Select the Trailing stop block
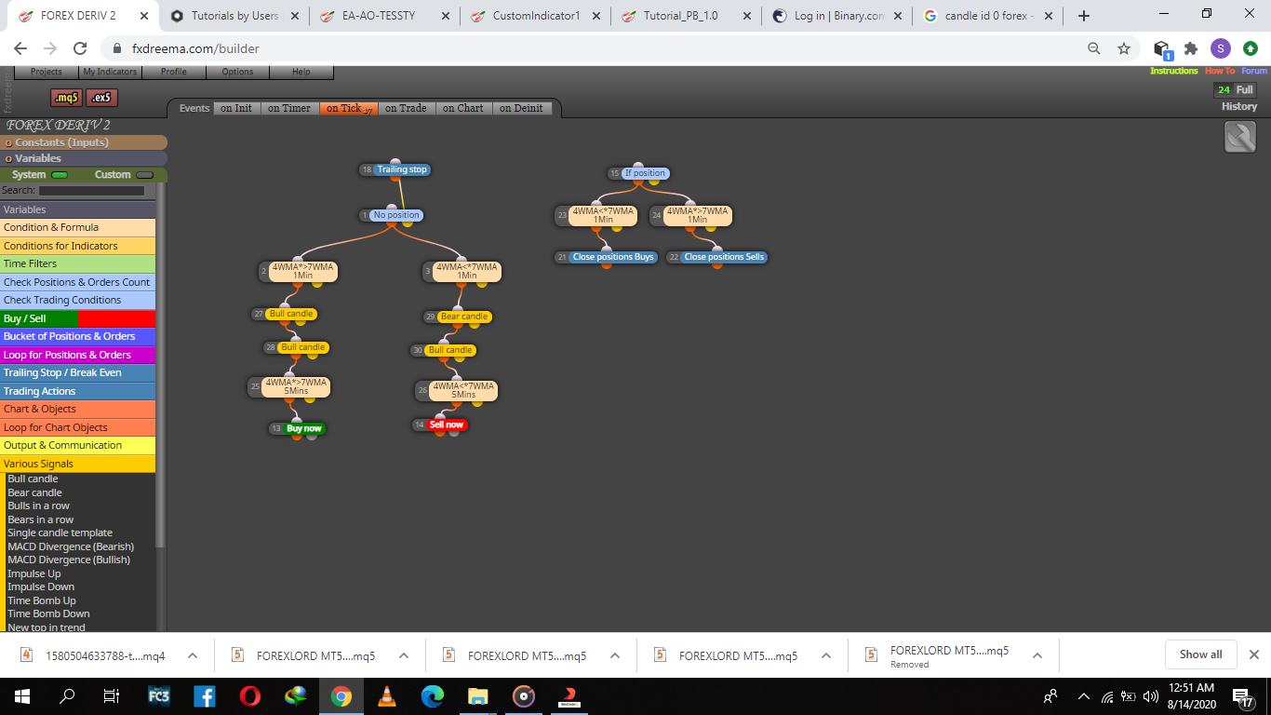This screenshot has height=715, width=1271. pos(402,169)
